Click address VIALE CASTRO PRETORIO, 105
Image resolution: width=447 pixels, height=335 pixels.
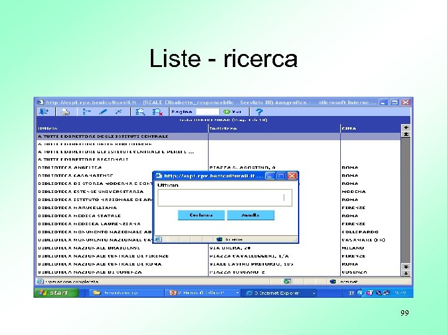(x=251, y=264)
